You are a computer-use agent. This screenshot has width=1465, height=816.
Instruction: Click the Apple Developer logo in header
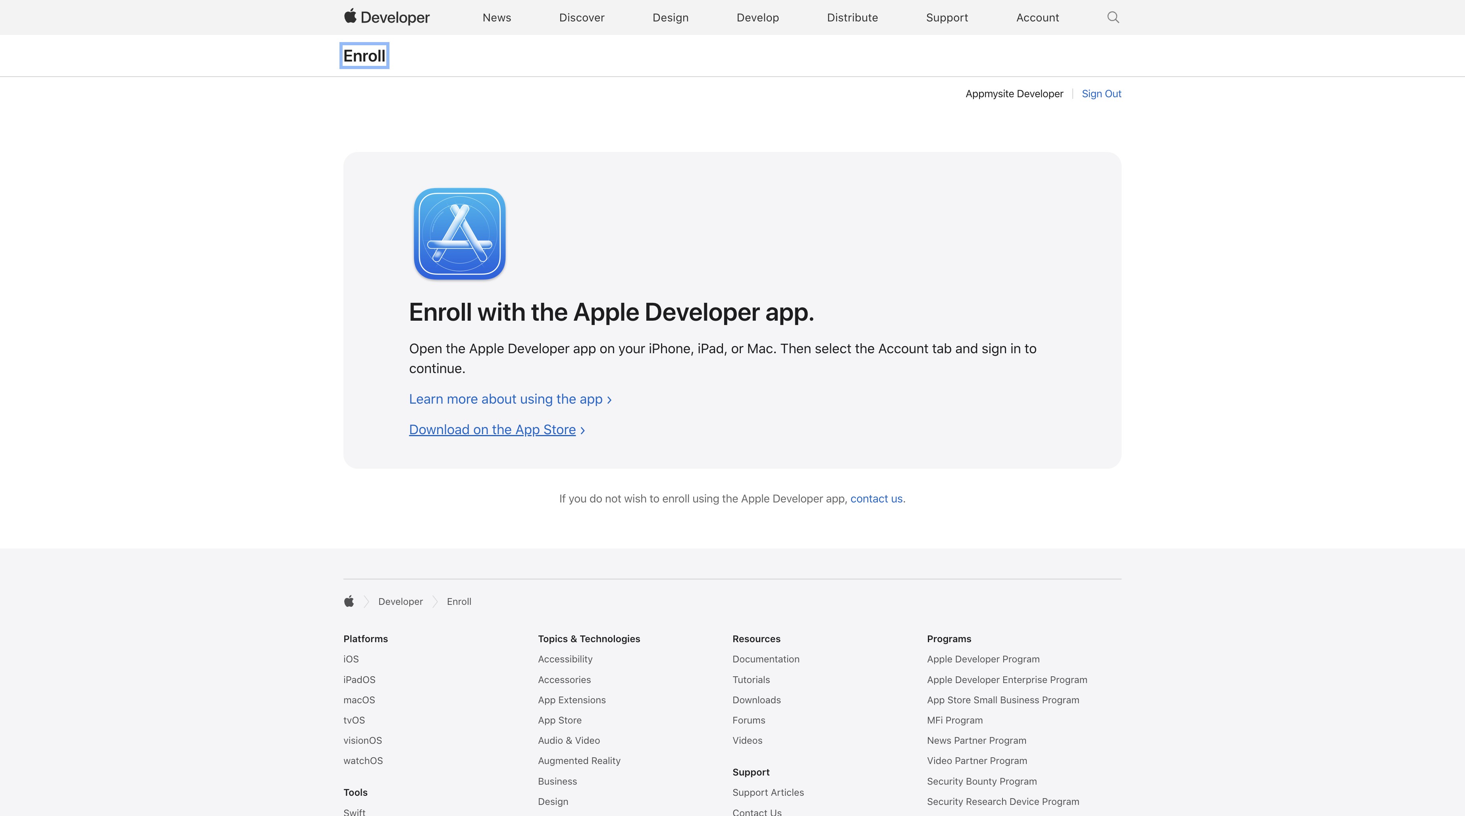click(x=387, y=17)
